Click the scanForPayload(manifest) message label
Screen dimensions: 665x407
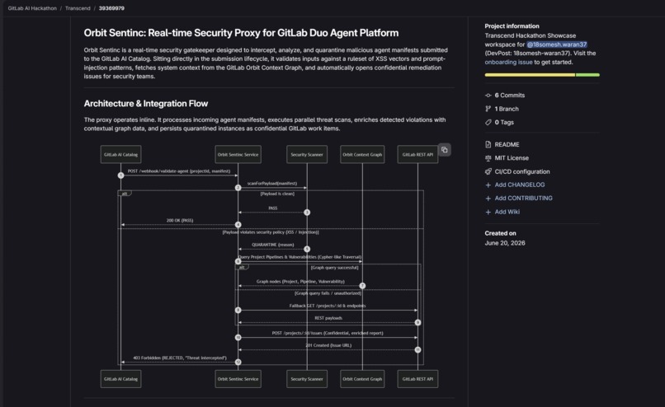click(x=272, y=184)
